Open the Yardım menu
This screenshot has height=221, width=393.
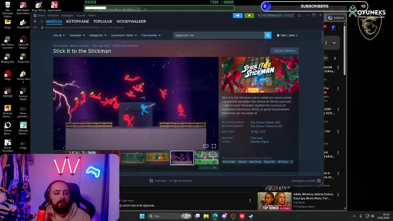point(92,15)
